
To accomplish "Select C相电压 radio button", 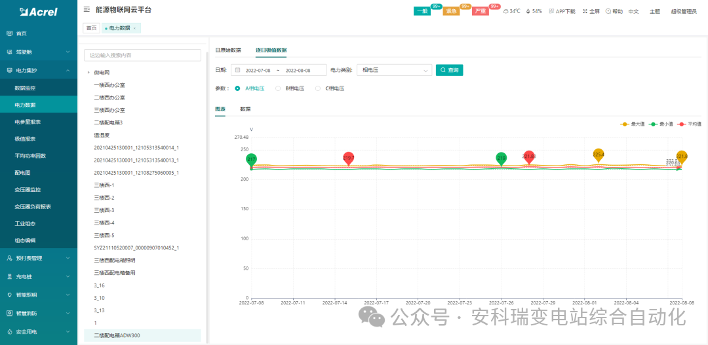I will [x=318, y=89].
